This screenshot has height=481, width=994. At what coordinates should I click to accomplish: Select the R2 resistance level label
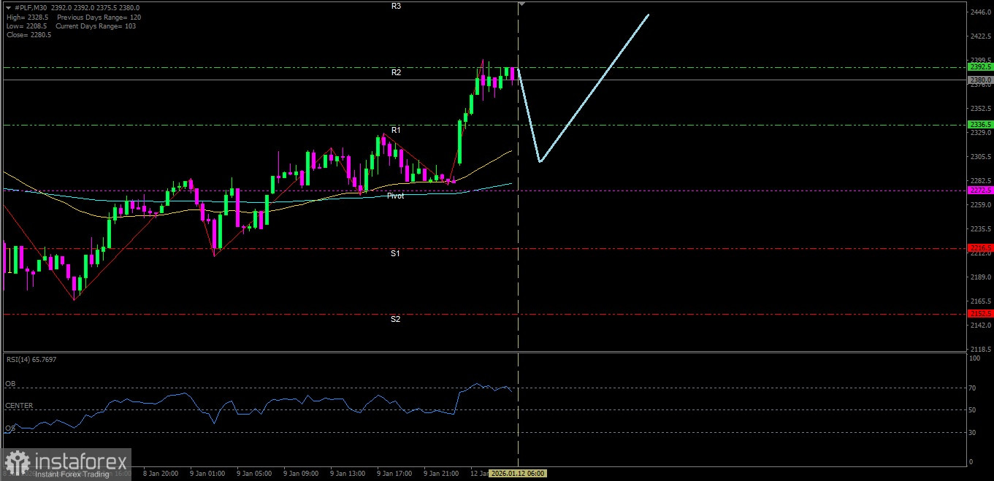coord(396,73)
